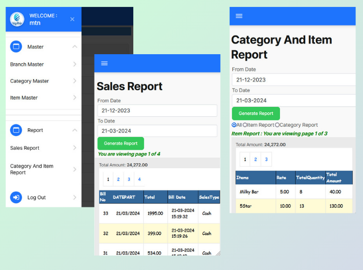This screenshot has height=270, width=363.
Task: Click Sales Report From Date field 21-12-2023
Action: (x=157, y=110)
